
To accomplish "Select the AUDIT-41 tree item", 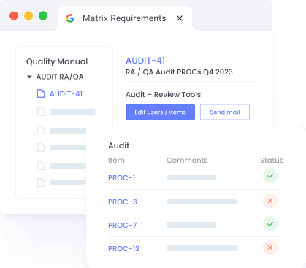I will pyautogui.click(x=66, y=93).
